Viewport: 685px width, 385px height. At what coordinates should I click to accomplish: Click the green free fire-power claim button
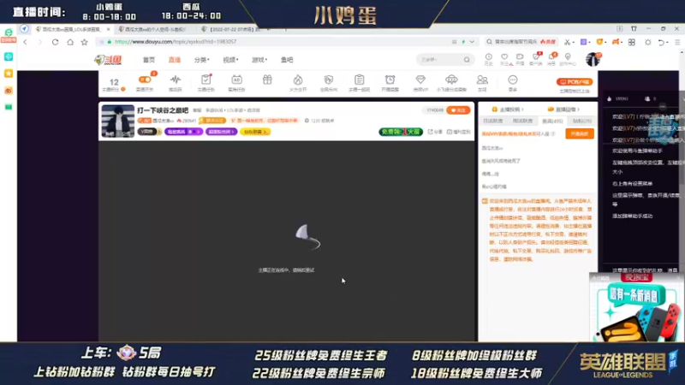[401, 132]
